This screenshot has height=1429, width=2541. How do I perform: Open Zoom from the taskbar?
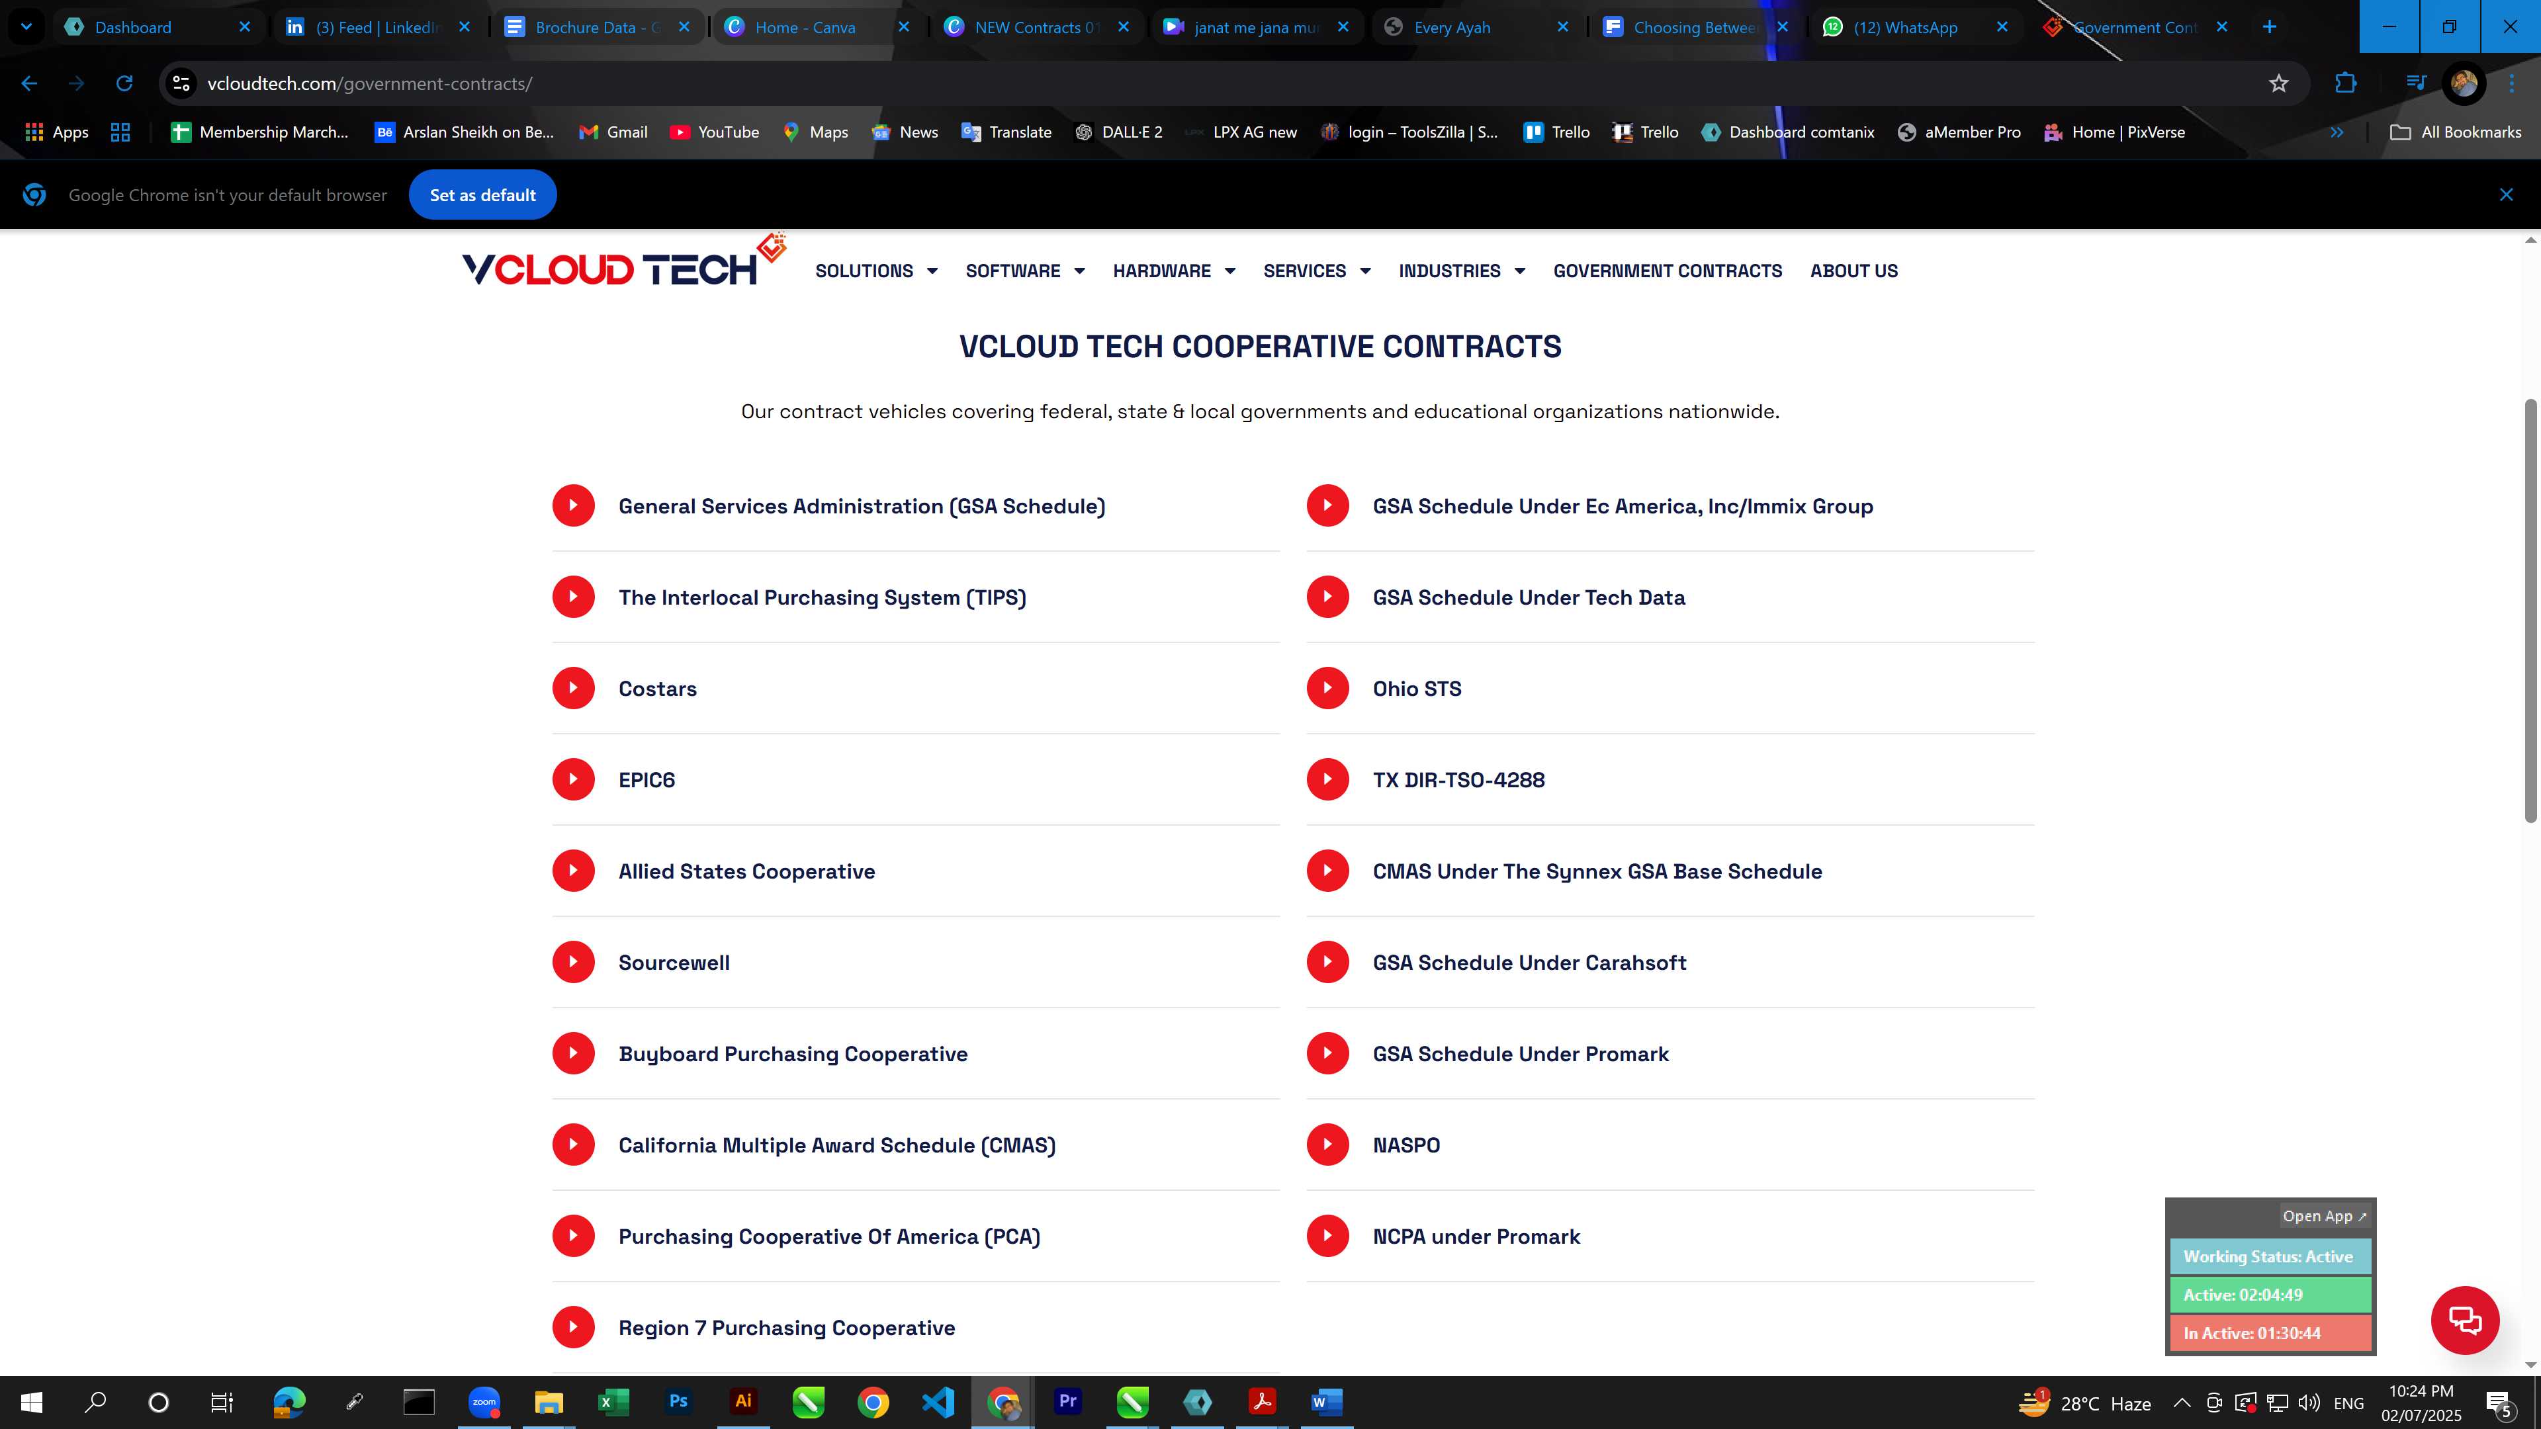click(484, 1401)
